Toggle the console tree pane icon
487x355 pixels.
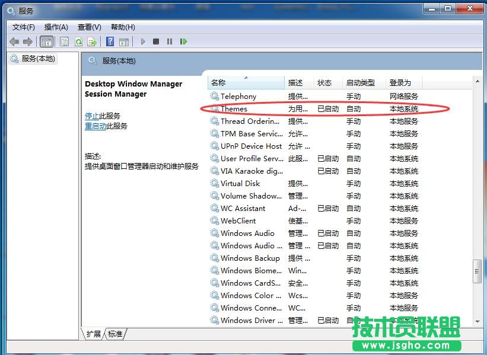tap(46, 41)
